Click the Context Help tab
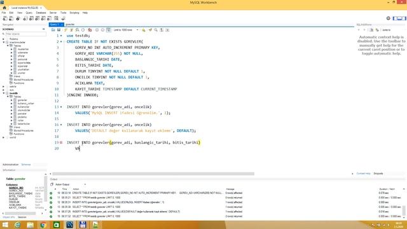The width and height of the screenshot is (407, 229). point(363,174)
